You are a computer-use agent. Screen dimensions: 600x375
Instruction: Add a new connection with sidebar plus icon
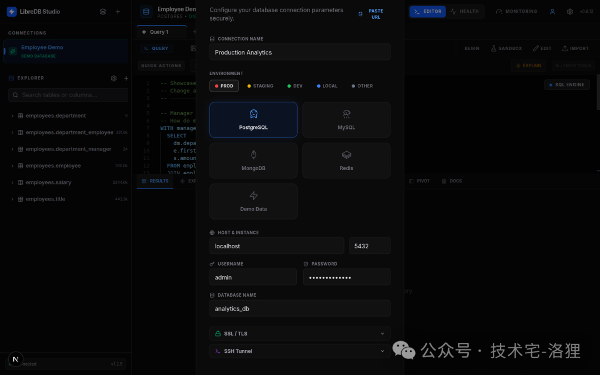tap(118, 12)
